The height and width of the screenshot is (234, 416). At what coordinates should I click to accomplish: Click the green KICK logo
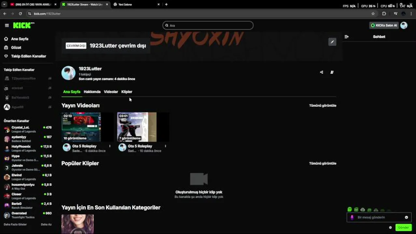coord(23,25)
